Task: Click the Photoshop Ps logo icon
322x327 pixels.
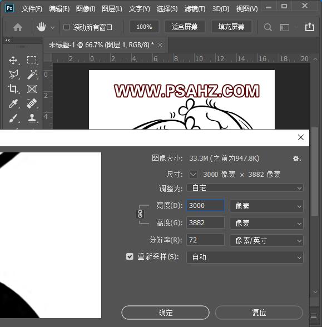Action: point(9,8)
